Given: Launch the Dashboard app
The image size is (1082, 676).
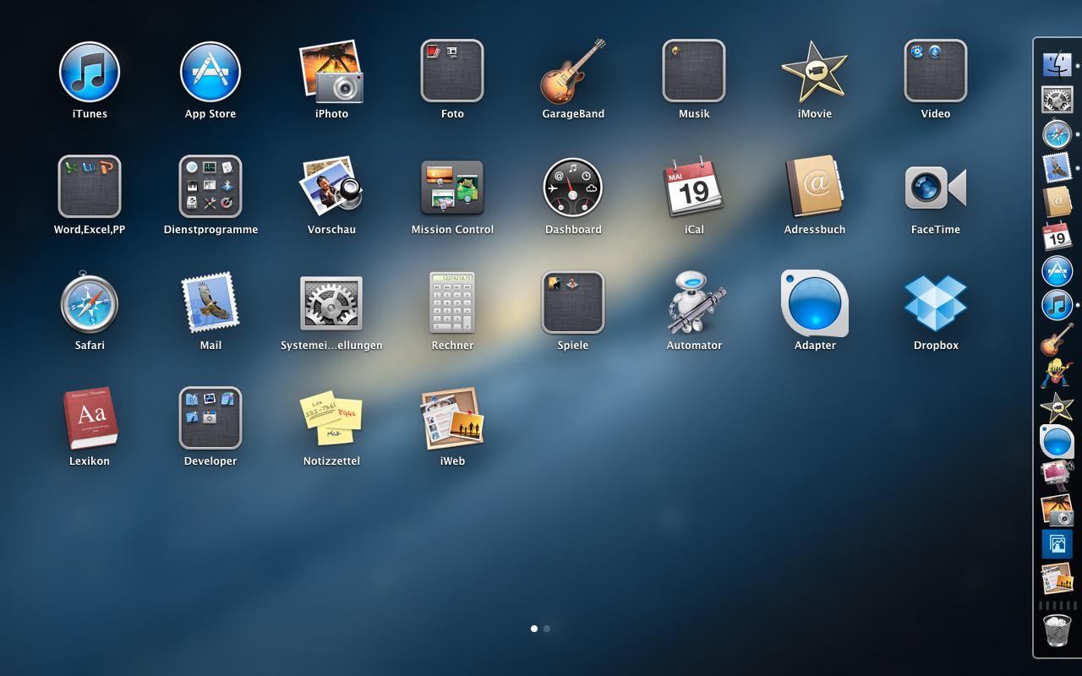Looking at the screenshot, I should coord(573,188).
